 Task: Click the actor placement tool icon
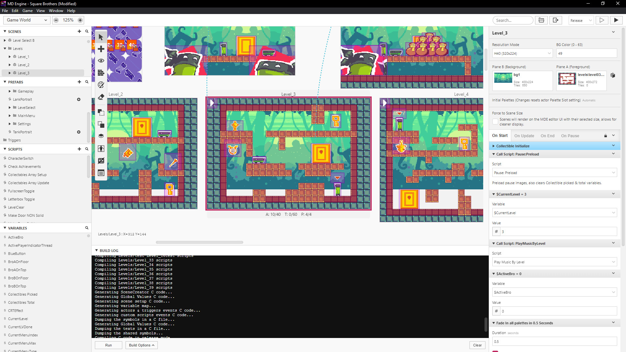[x=101, y=149]
